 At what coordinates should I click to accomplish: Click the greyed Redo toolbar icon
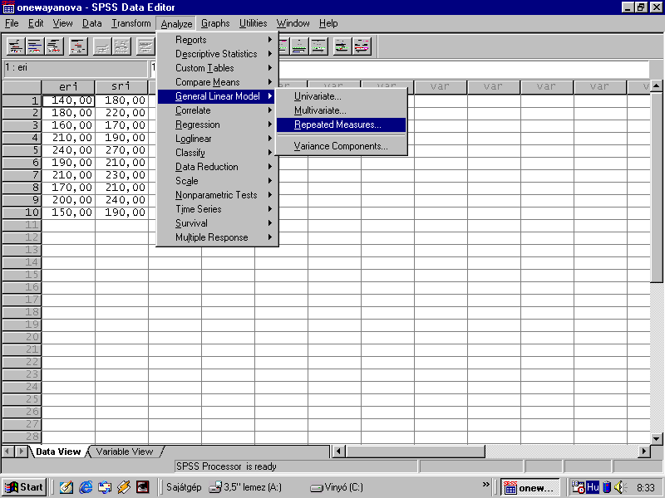tap(121, 46)
